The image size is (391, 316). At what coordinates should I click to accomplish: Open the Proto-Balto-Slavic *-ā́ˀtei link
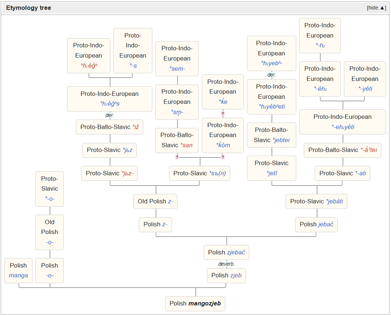tap(369, 150)
